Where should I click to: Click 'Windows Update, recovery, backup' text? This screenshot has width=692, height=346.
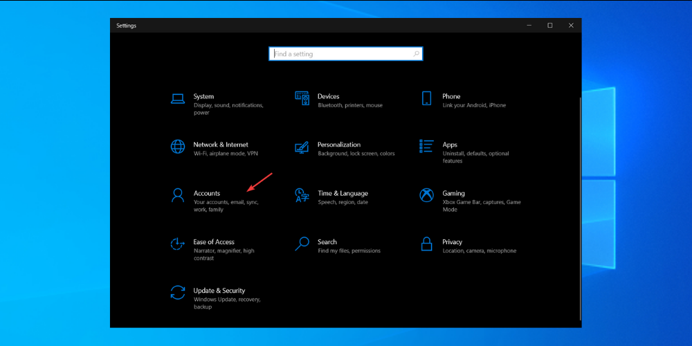click(x=227, y=303)
